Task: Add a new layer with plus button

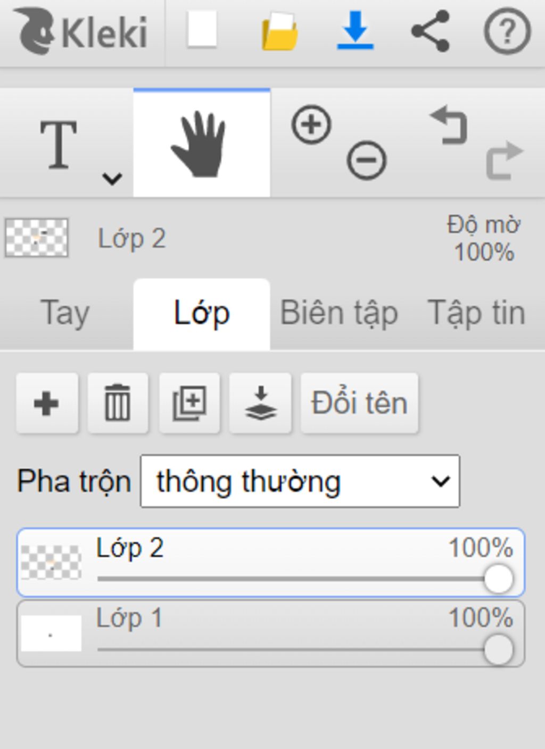Action: tap(47, 403)
